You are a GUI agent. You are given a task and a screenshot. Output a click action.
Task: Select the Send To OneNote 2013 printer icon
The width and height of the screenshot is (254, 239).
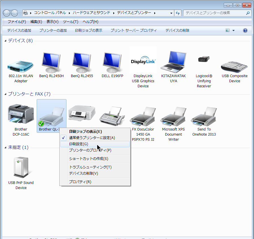click(204, 116)
